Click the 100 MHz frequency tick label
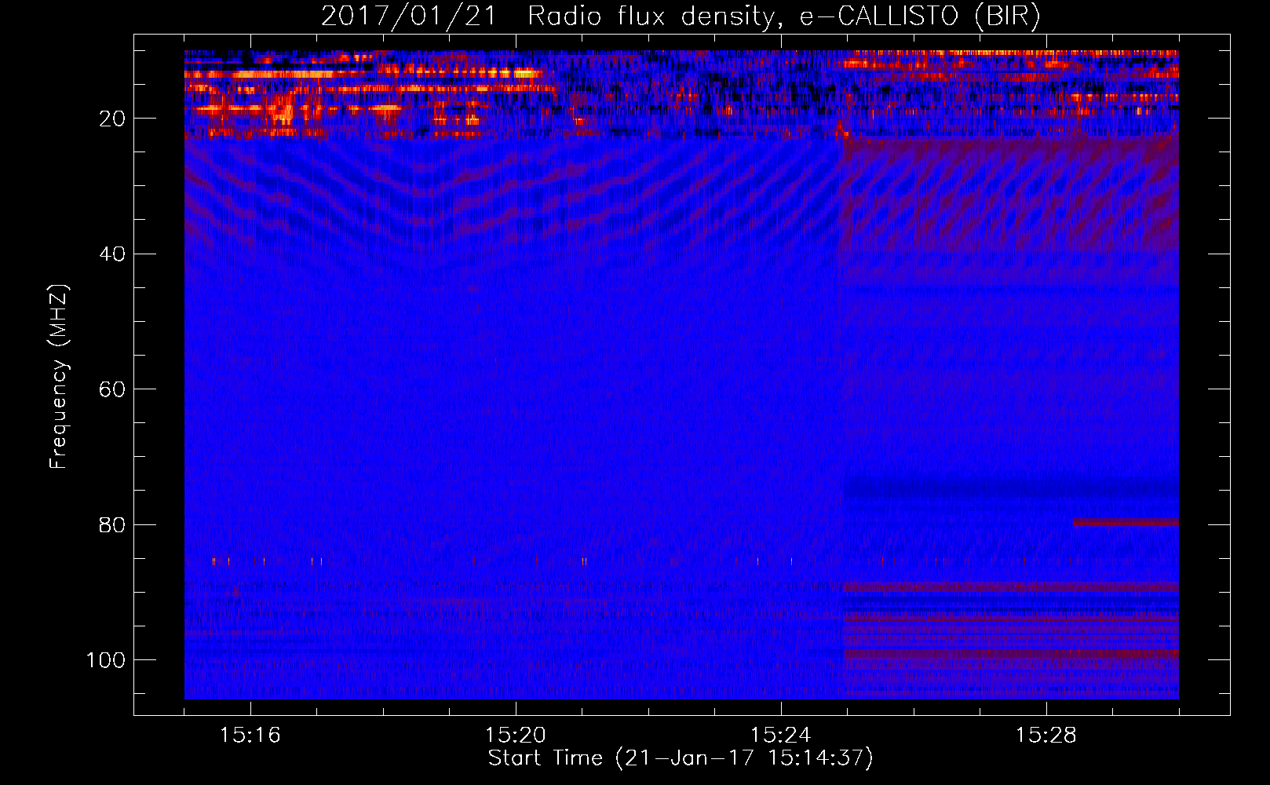This screenshot has width=1270, height=785. pyautogui.click(x=105, y=660)
